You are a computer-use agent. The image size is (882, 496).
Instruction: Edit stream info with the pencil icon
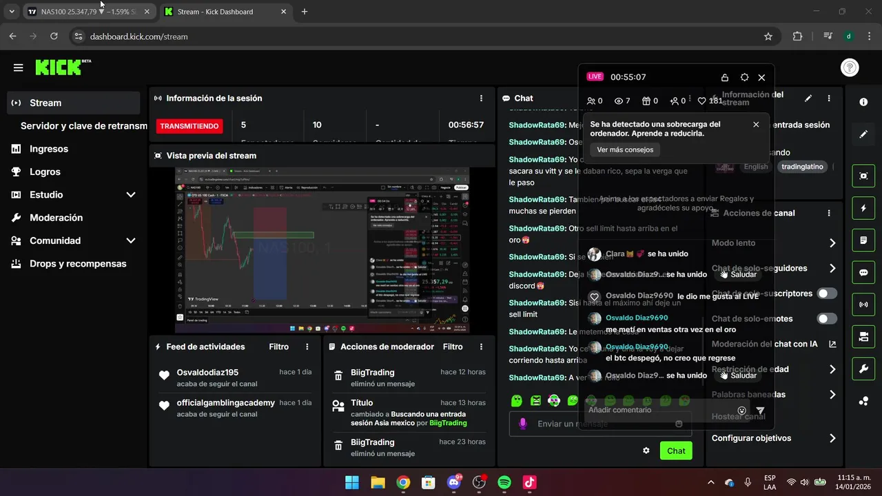tap(808, 99)
